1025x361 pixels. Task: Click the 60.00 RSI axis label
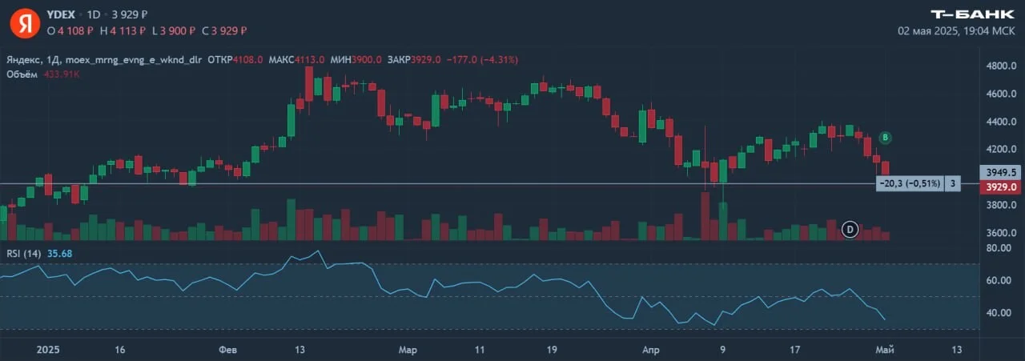click(999, 281)
